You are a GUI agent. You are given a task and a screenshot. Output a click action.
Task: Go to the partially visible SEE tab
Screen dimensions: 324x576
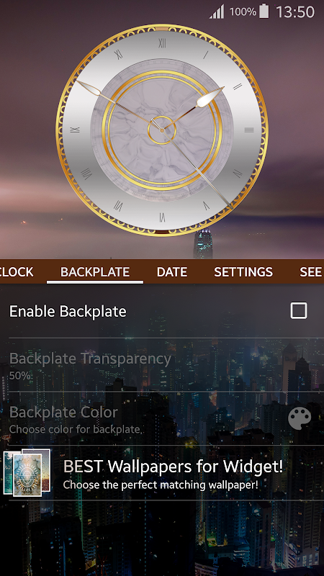311,272
